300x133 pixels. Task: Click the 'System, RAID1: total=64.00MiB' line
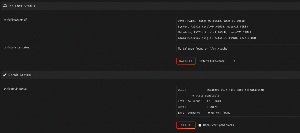[x=213, y=27]
